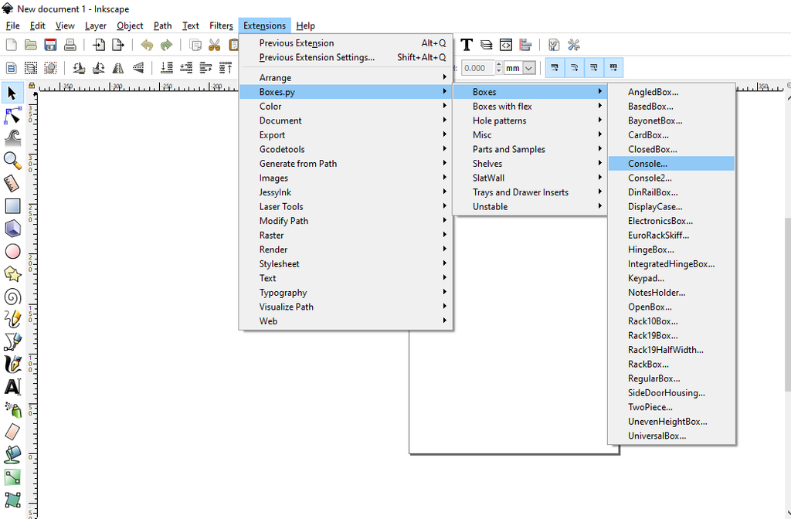This screenshot has height=519, width=791.
Task: Open the XML editor icon
Action: (x=506, y=45)
